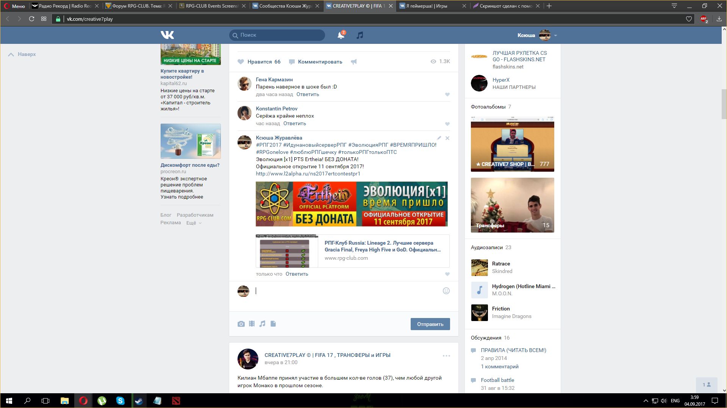
Task: Open the VK logo home link
Action: pyautogui.click(x=167, y=35)
